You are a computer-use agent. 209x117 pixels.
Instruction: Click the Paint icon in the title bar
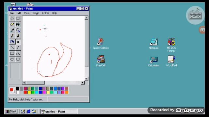(10, 9)
